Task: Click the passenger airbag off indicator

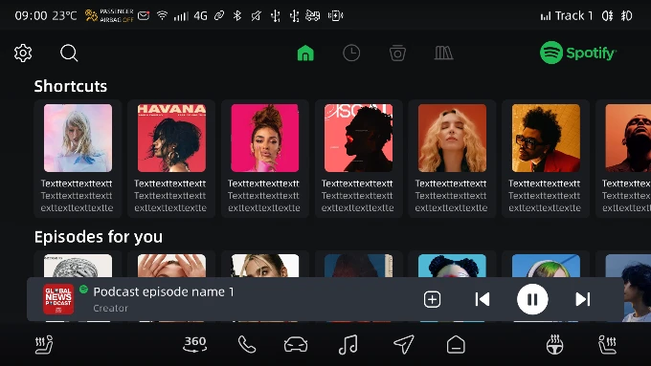Action: coord(109,15)
